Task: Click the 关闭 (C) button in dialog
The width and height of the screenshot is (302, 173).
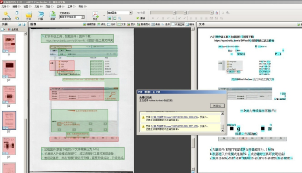Action: [216, 105]
